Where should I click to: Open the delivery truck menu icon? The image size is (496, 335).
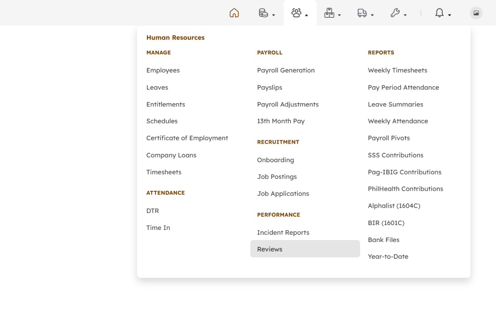[x=362, y=13]
